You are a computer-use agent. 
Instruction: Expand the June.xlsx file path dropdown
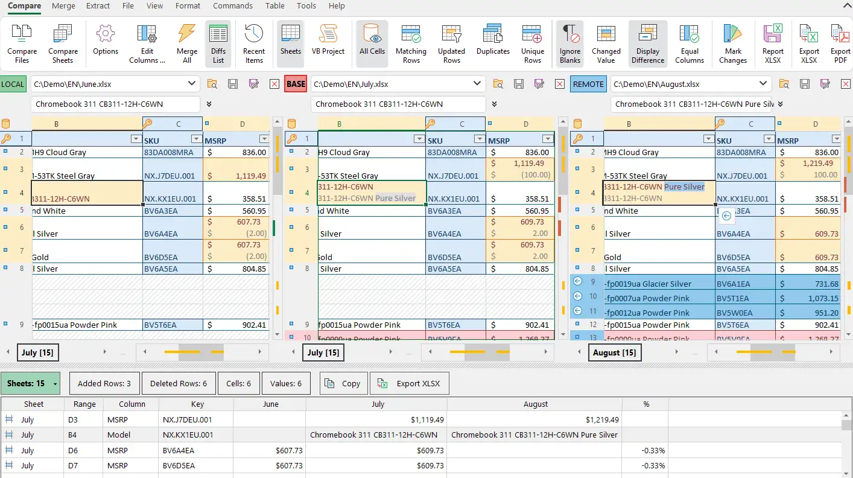click(192, 84)
